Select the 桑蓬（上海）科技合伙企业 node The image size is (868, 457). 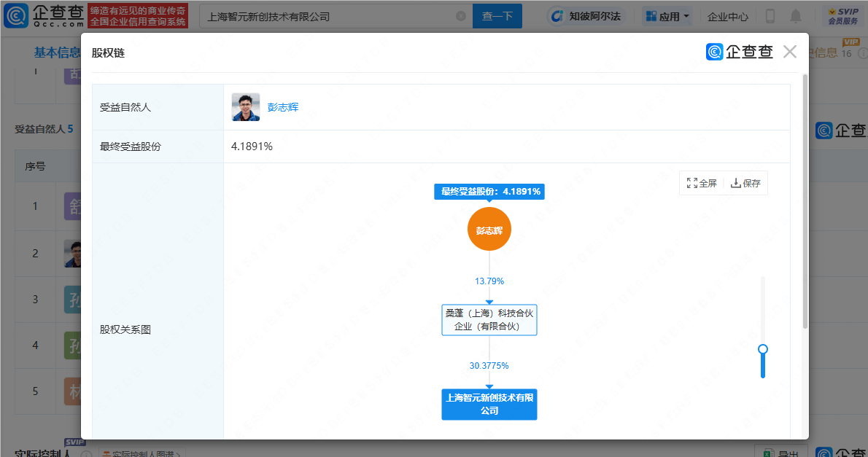(489, 320)
